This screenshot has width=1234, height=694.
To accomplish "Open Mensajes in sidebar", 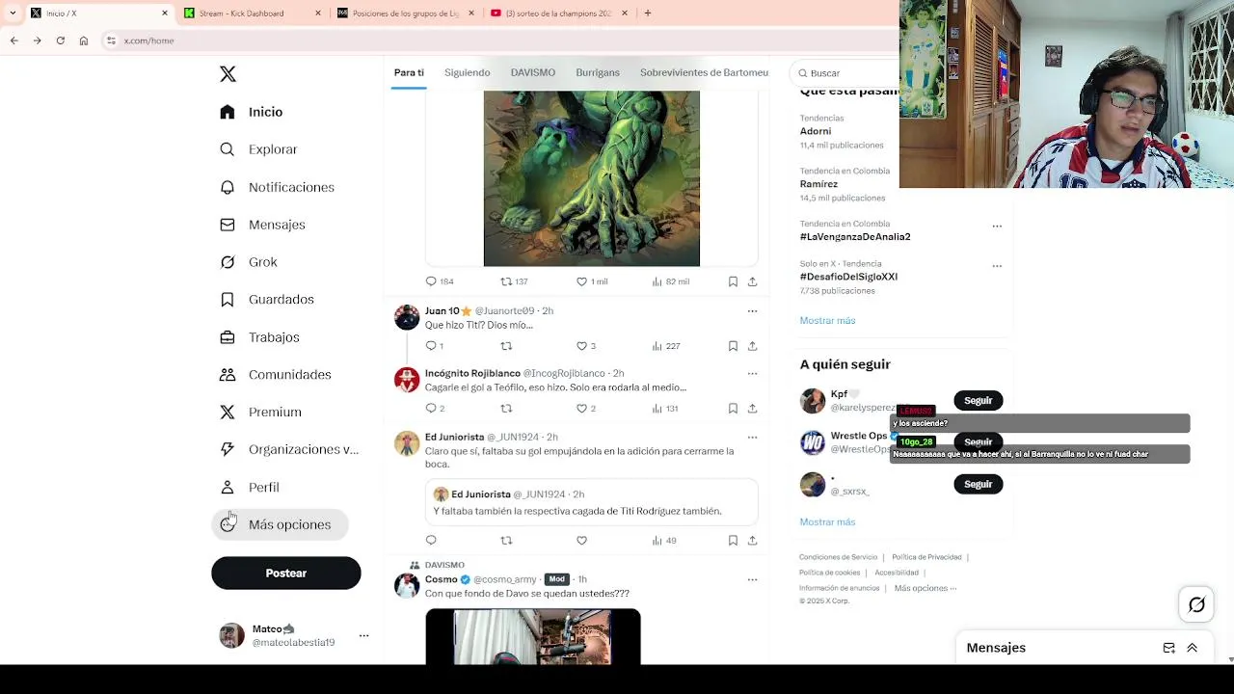I will click(x=262, y=225).
